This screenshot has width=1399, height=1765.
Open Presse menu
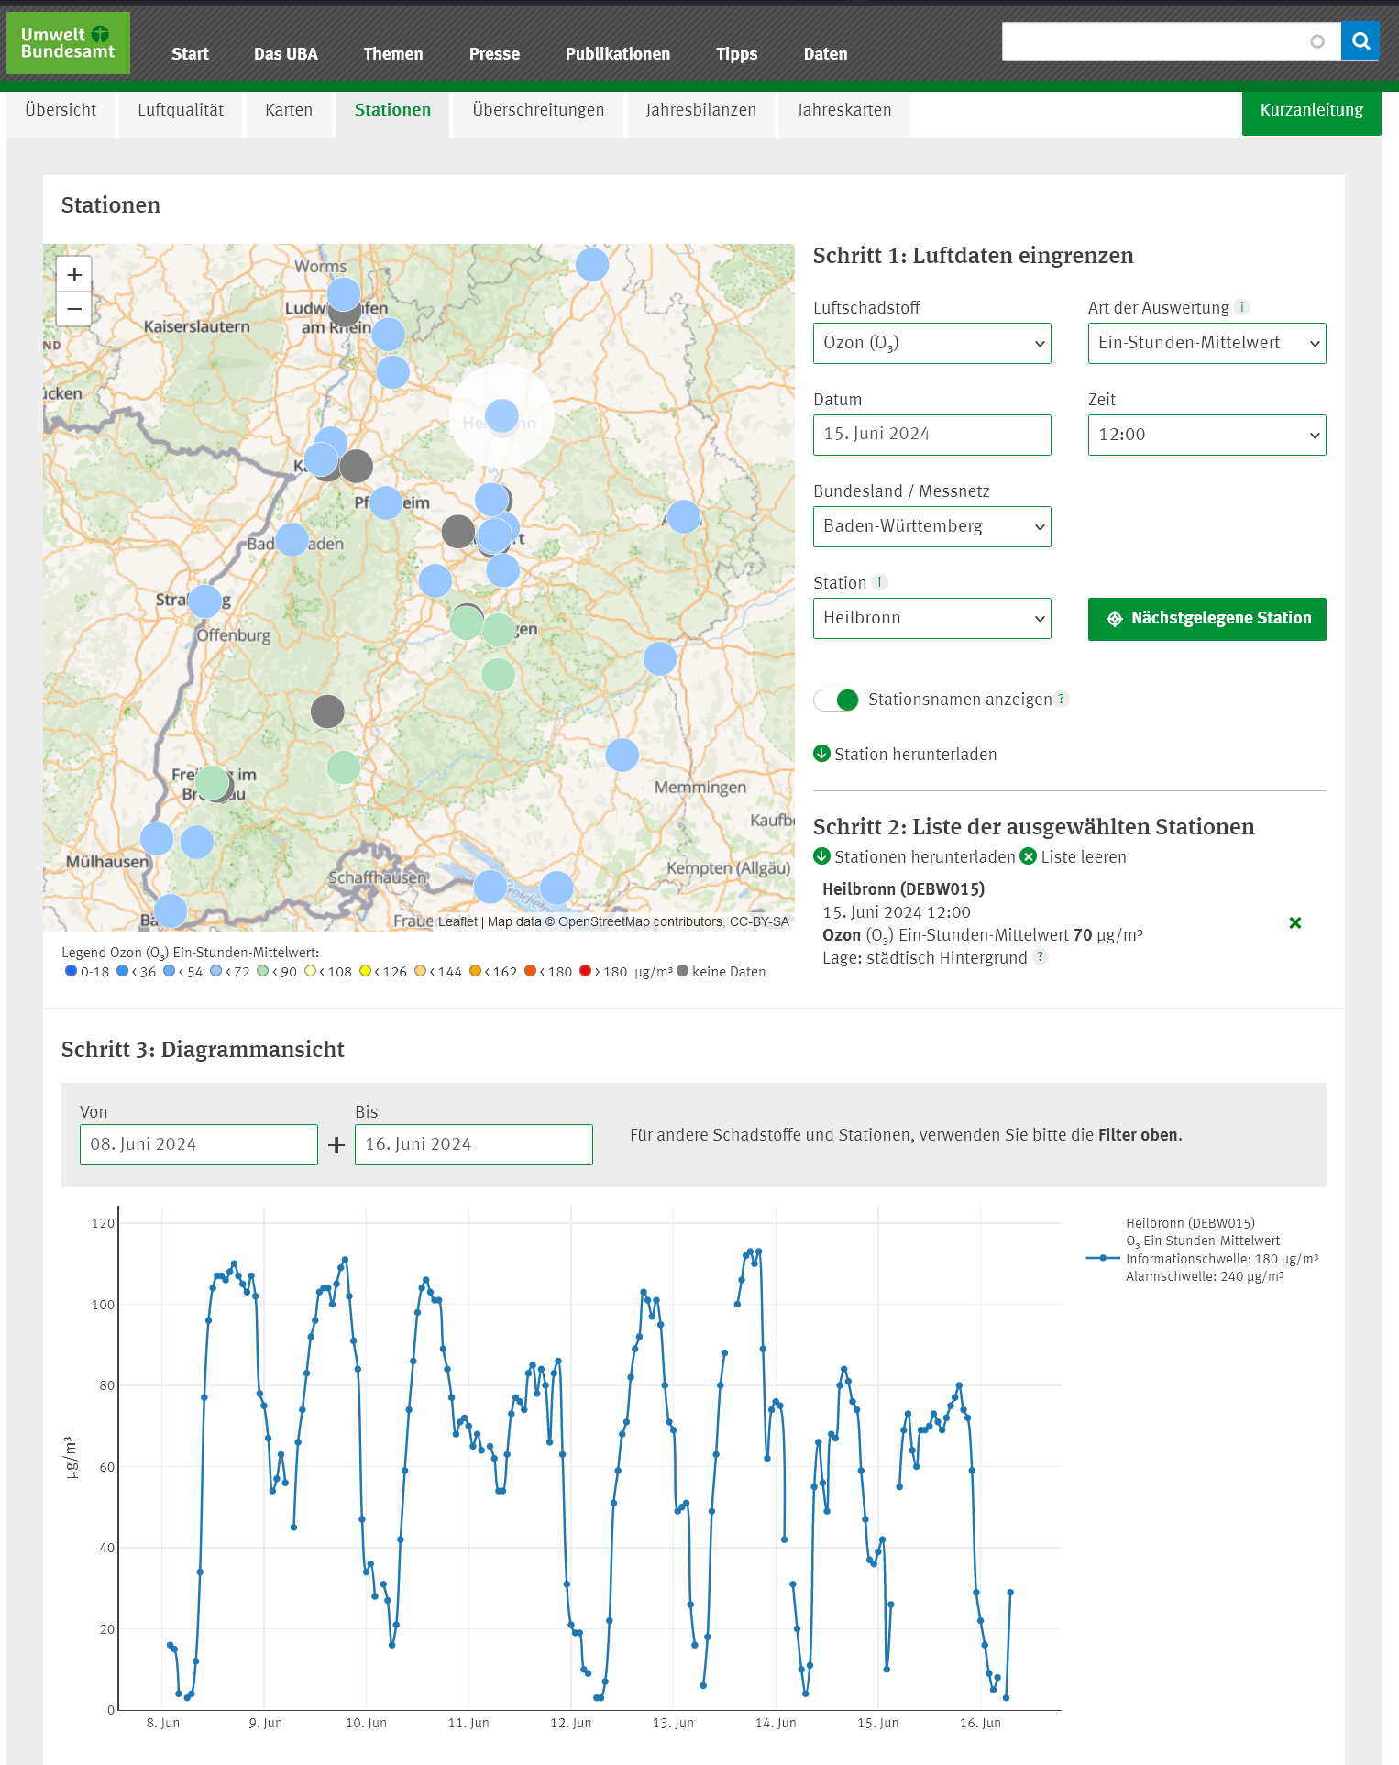click(494, 54)
